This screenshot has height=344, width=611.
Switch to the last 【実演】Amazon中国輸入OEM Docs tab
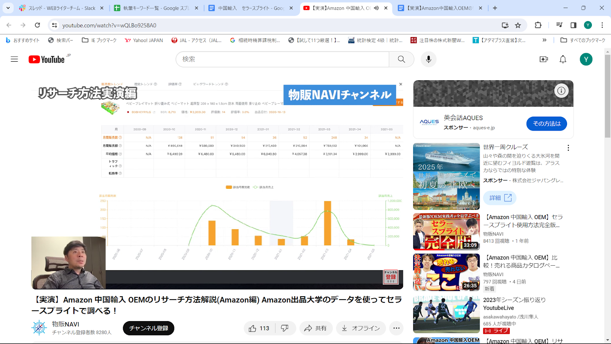(441, 8)
